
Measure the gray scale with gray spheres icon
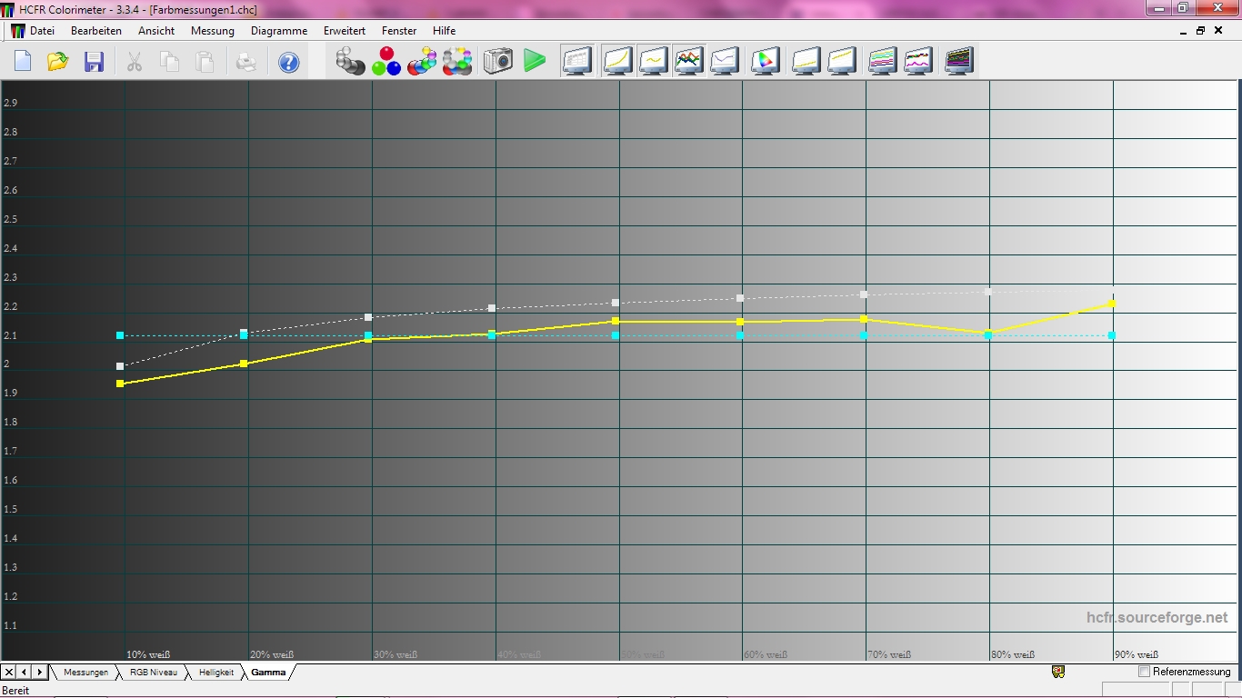click(x=350, y=62)
